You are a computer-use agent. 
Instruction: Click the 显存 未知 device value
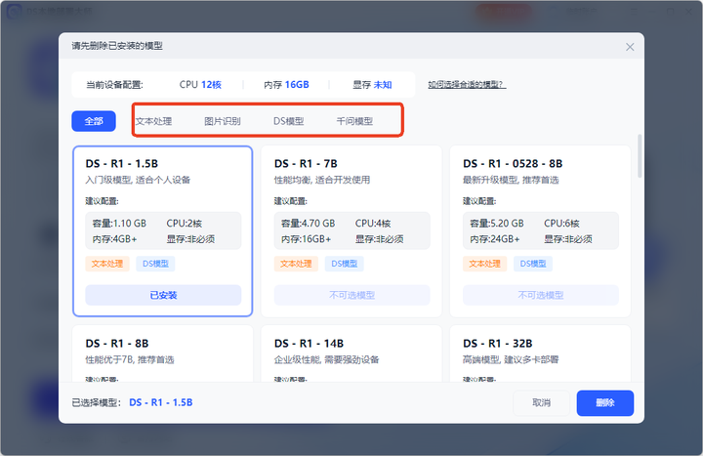372,84
